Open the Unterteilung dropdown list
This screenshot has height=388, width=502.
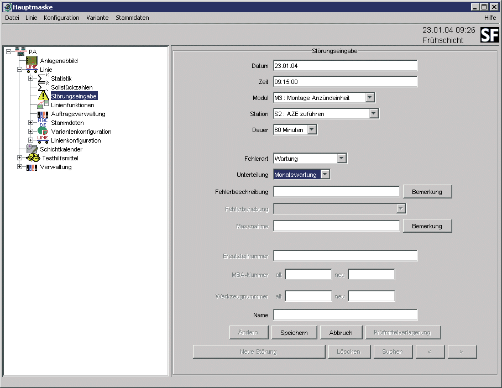click(x=325, y=174)
